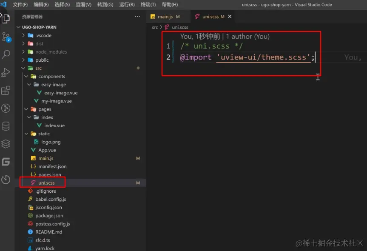Open the 文件(F) menu
367x251 pixels.
[x=20, y=4]
